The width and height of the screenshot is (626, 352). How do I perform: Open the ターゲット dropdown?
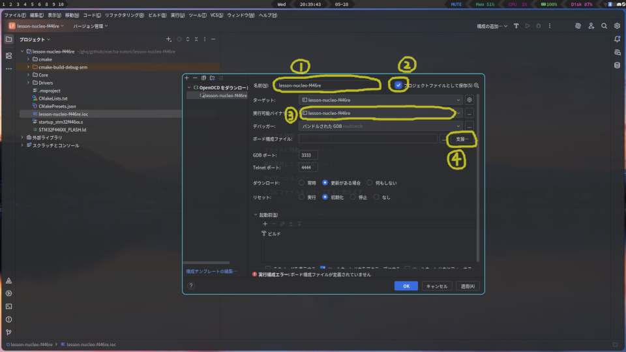[x=381, y=100]
